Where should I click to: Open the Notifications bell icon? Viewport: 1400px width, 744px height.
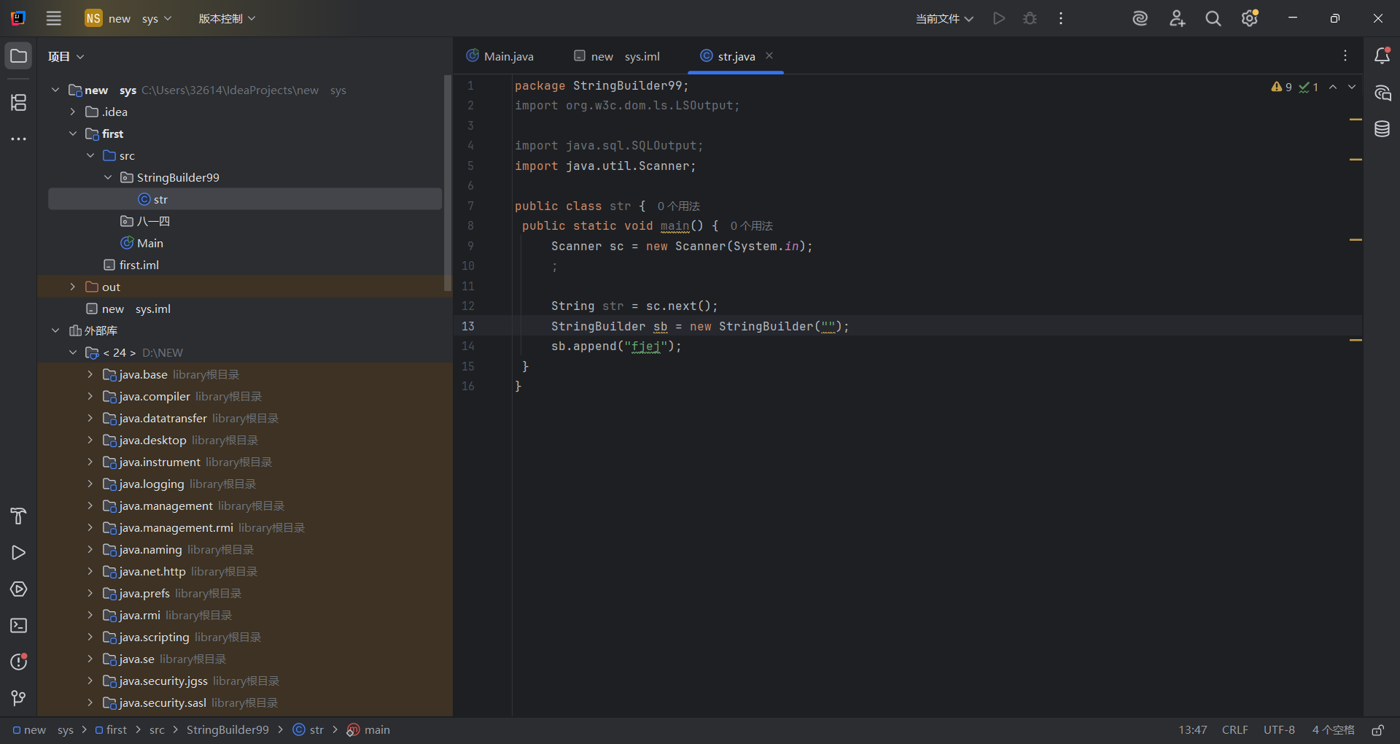[x=1382, y=56]
